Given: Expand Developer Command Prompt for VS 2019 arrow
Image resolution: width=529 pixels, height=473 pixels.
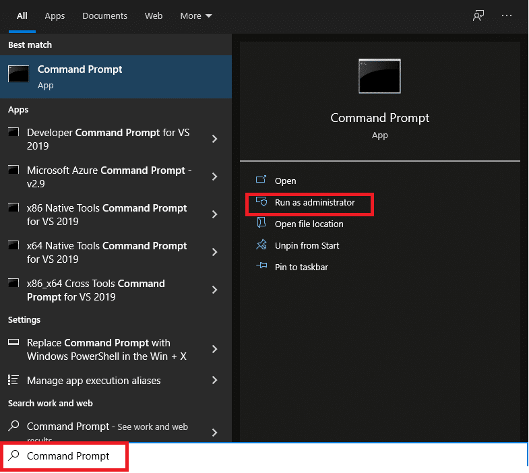Looking at the screenshot, I should point(214,139).
